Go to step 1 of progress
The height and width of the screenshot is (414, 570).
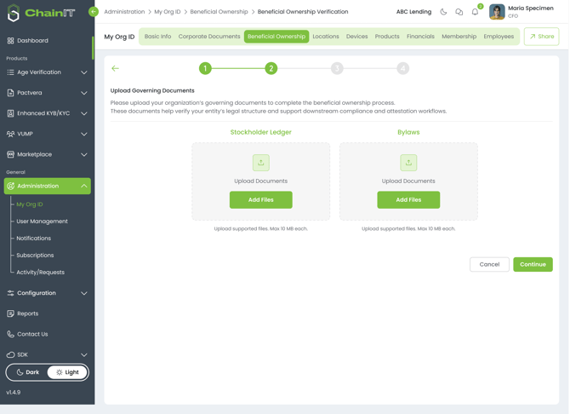[205, 68]
